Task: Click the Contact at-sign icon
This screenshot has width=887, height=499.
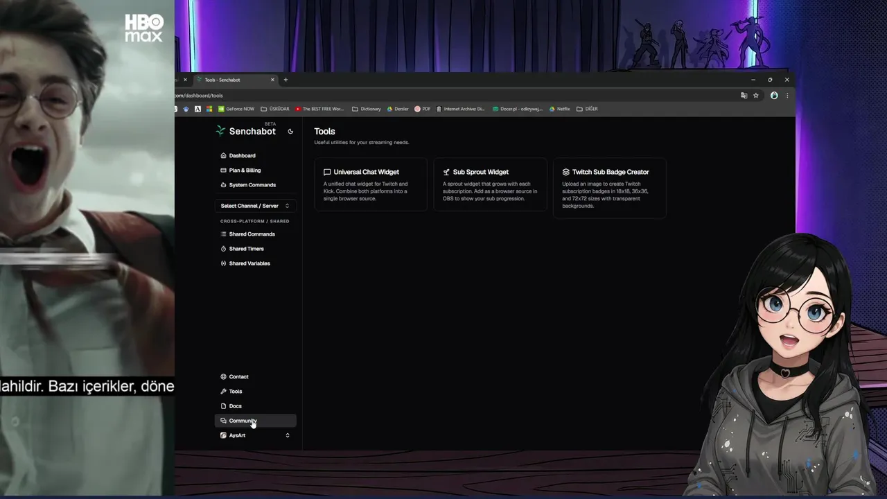Action: coord(223,376)
